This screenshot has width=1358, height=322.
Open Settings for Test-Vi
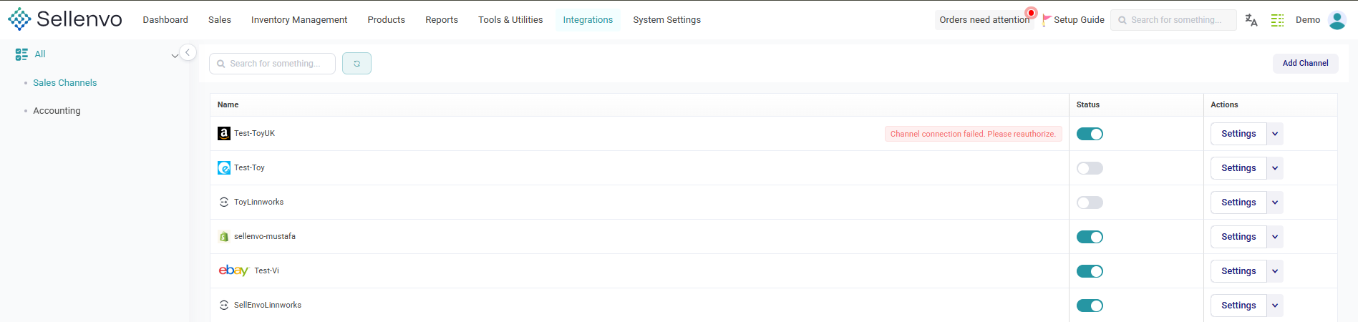1238,271
